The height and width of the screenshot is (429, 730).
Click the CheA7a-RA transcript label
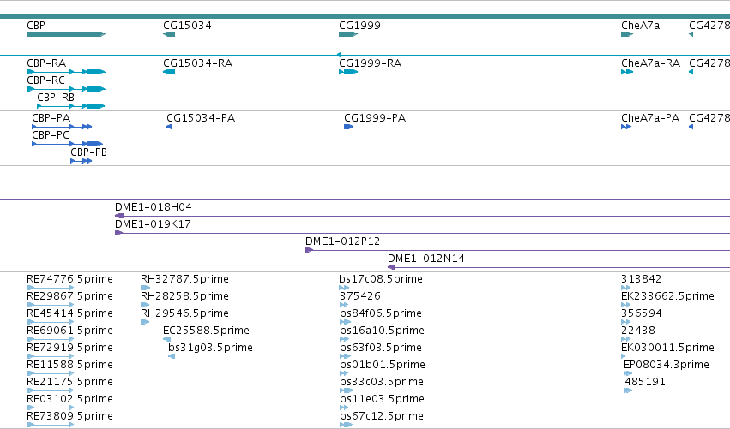click(650, 63)
